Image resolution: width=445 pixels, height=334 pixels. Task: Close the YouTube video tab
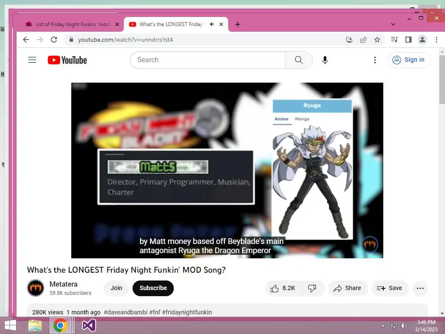coord(221,24)
